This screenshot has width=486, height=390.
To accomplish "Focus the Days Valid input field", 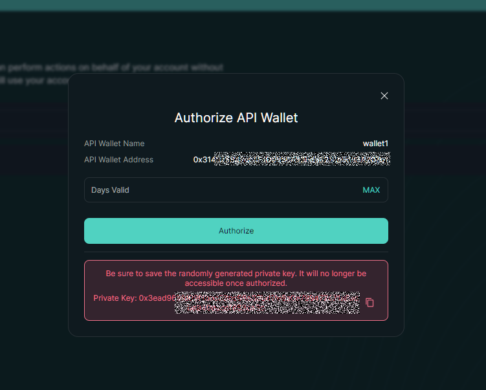I will coord(220,190).
